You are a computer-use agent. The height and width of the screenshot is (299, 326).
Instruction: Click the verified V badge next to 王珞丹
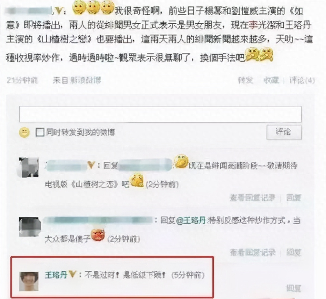point(72,274)
